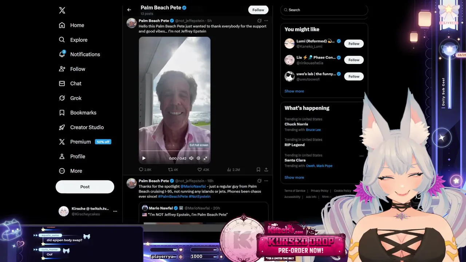The width and height of the screenshot is (466, 262).
Task: Bookmark the 5h post
Action: [258, 170]
